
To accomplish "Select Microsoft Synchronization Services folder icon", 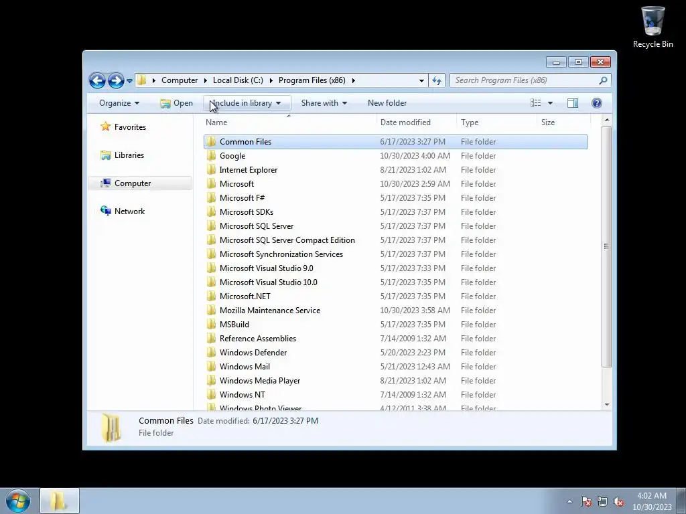I will click(211, 254).
